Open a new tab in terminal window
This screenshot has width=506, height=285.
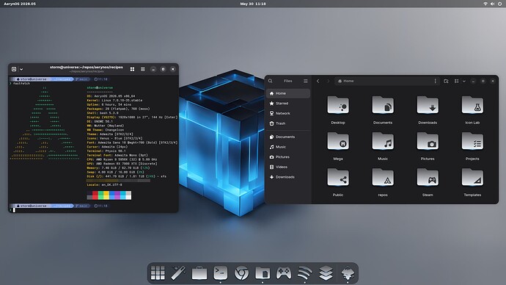point(14,69)
